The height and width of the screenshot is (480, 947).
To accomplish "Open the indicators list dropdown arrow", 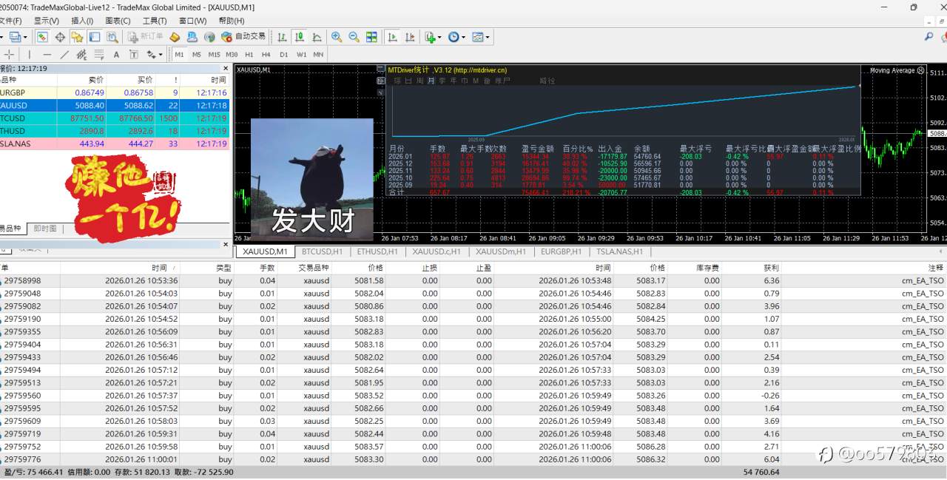I will (440, 38).
